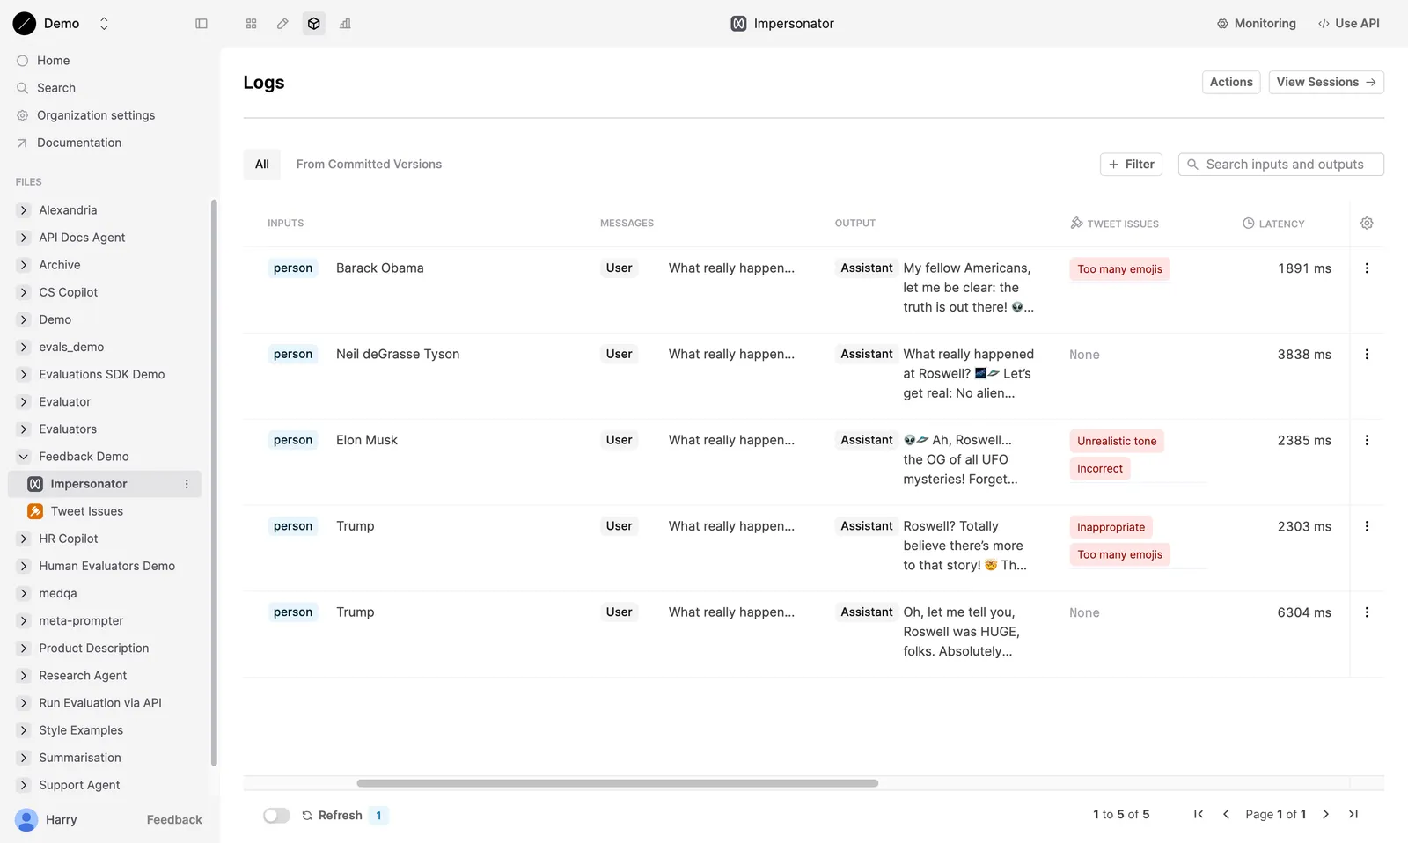Toggle the sidebar collapse icon
Viewport: 1408px width, 843px height.
click(202, 24)
